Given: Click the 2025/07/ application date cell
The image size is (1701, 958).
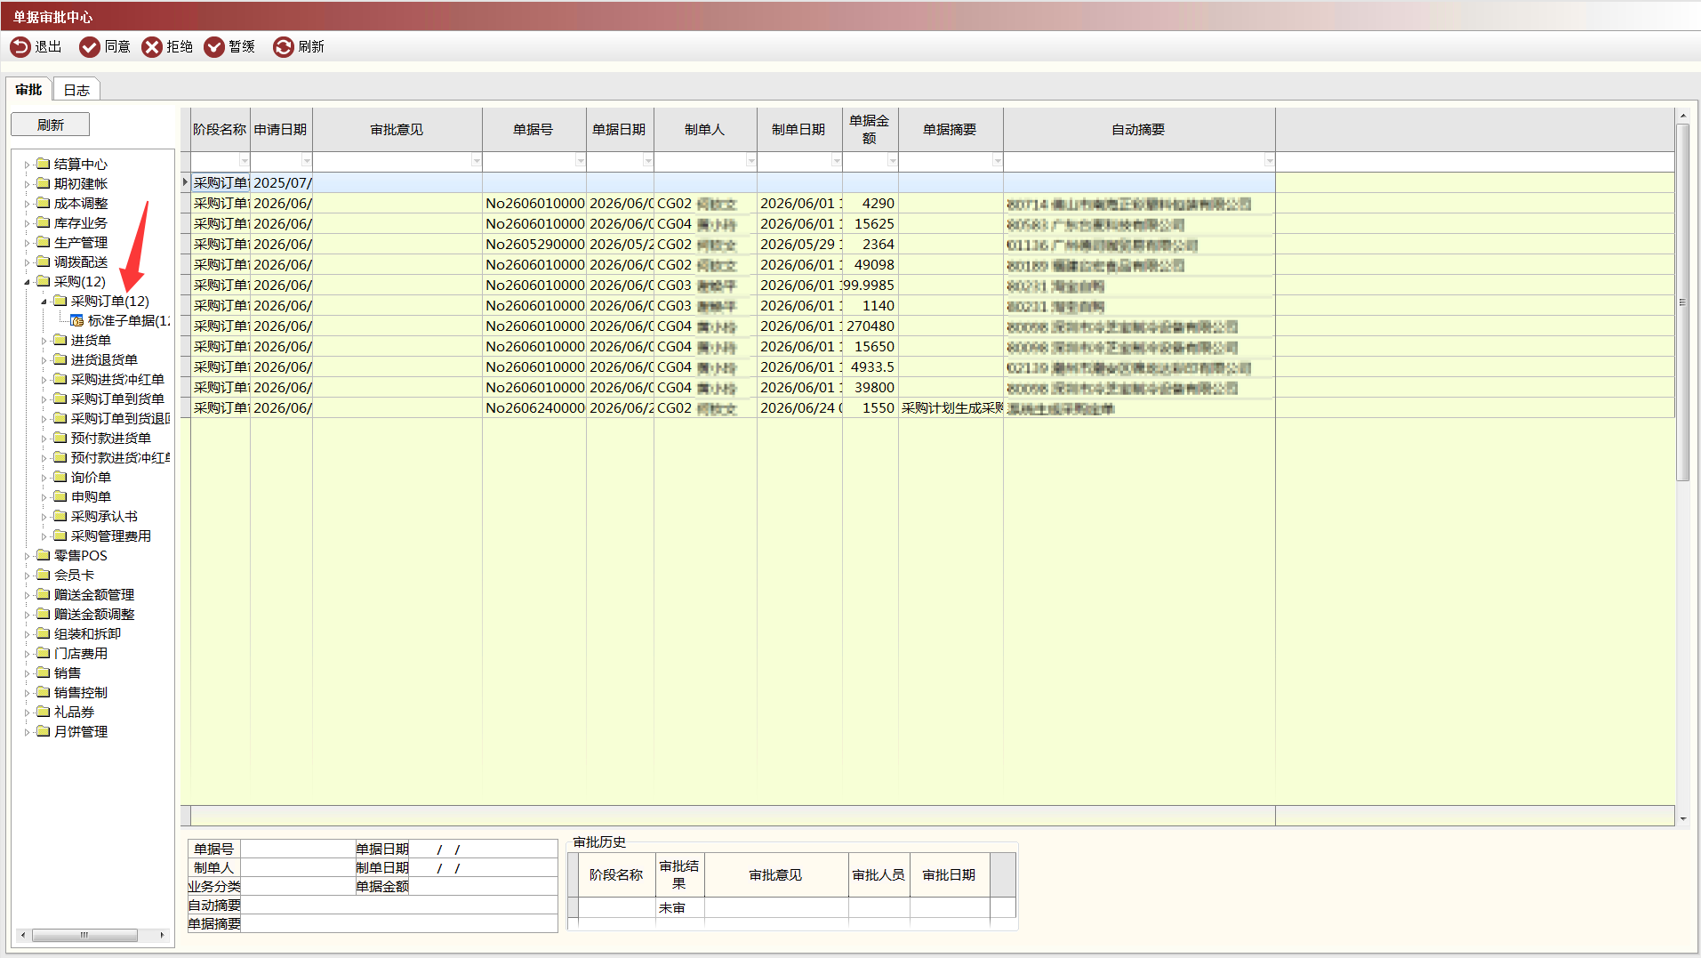Looking at the screenshot, I should click(x=282, y=183).
